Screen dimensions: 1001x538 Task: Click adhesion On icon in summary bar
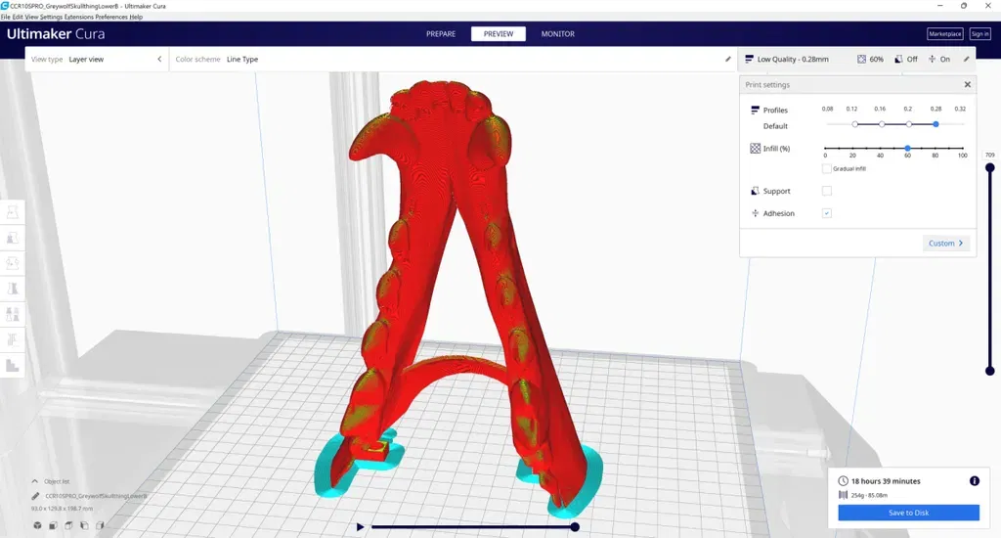[932, 59]
